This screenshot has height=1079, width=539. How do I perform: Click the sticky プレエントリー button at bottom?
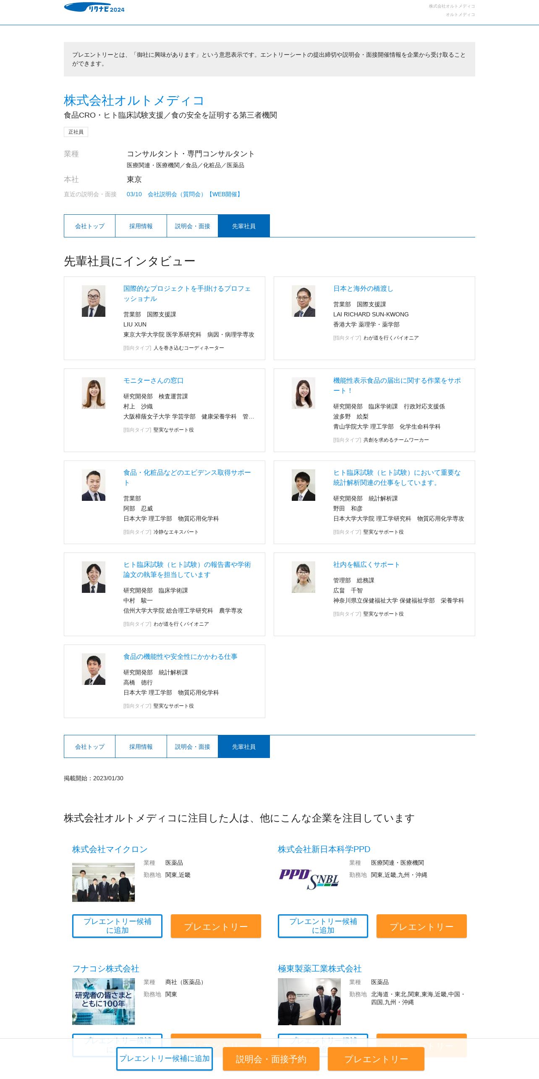tap(376, 1059)
